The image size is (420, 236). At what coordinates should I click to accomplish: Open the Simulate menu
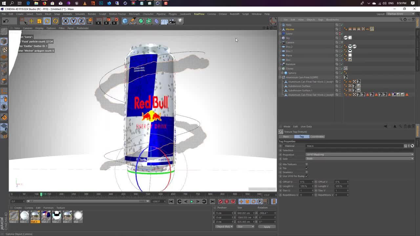click(x=80, y=14)
